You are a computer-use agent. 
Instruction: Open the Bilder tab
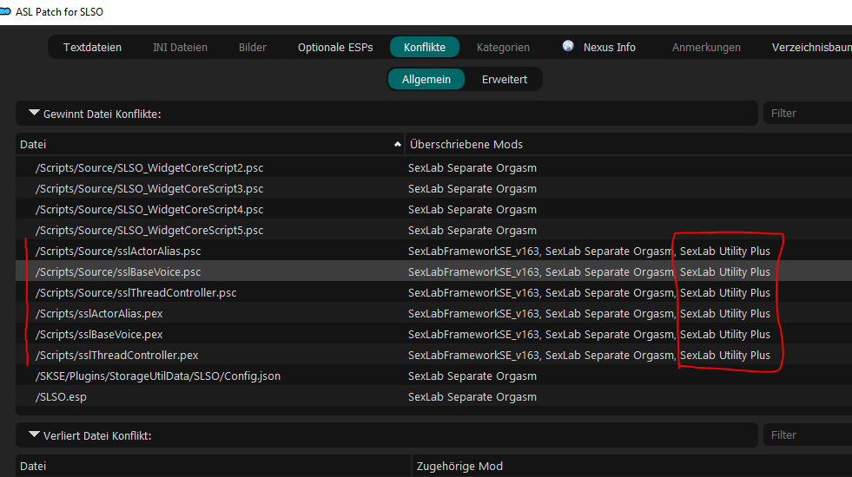pyautogui.click(x=253, y=47)
